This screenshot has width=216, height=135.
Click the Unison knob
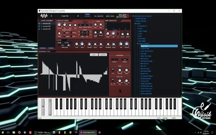[x=101, y=33]
